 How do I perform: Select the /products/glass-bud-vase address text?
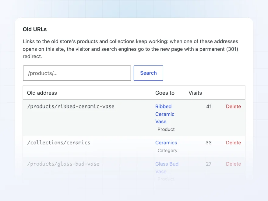click(x=63, y=164)
